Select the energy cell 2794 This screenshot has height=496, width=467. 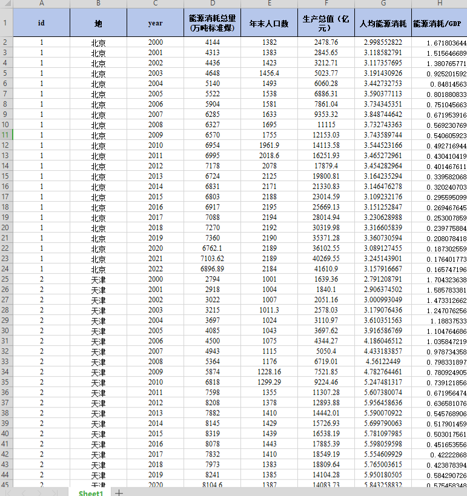[213, 279]
